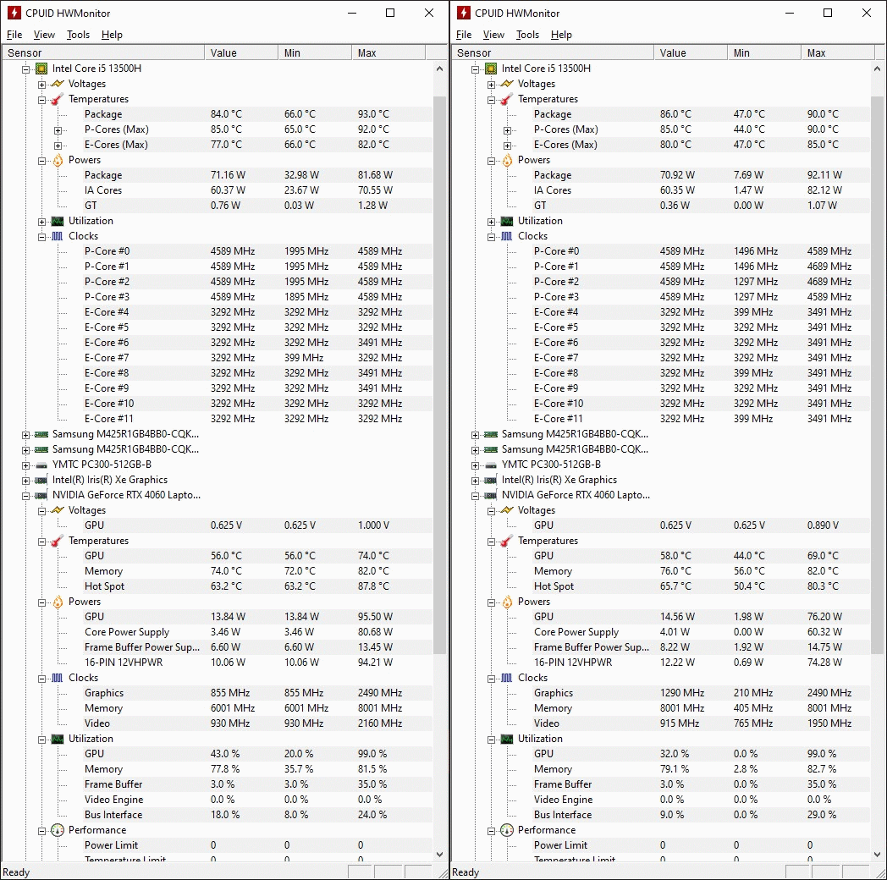Click first Samsung memory module icon, left window

[x=41, y=434]
